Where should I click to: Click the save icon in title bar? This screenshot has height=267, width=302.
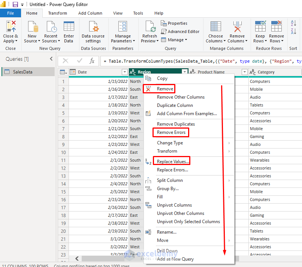15,4
